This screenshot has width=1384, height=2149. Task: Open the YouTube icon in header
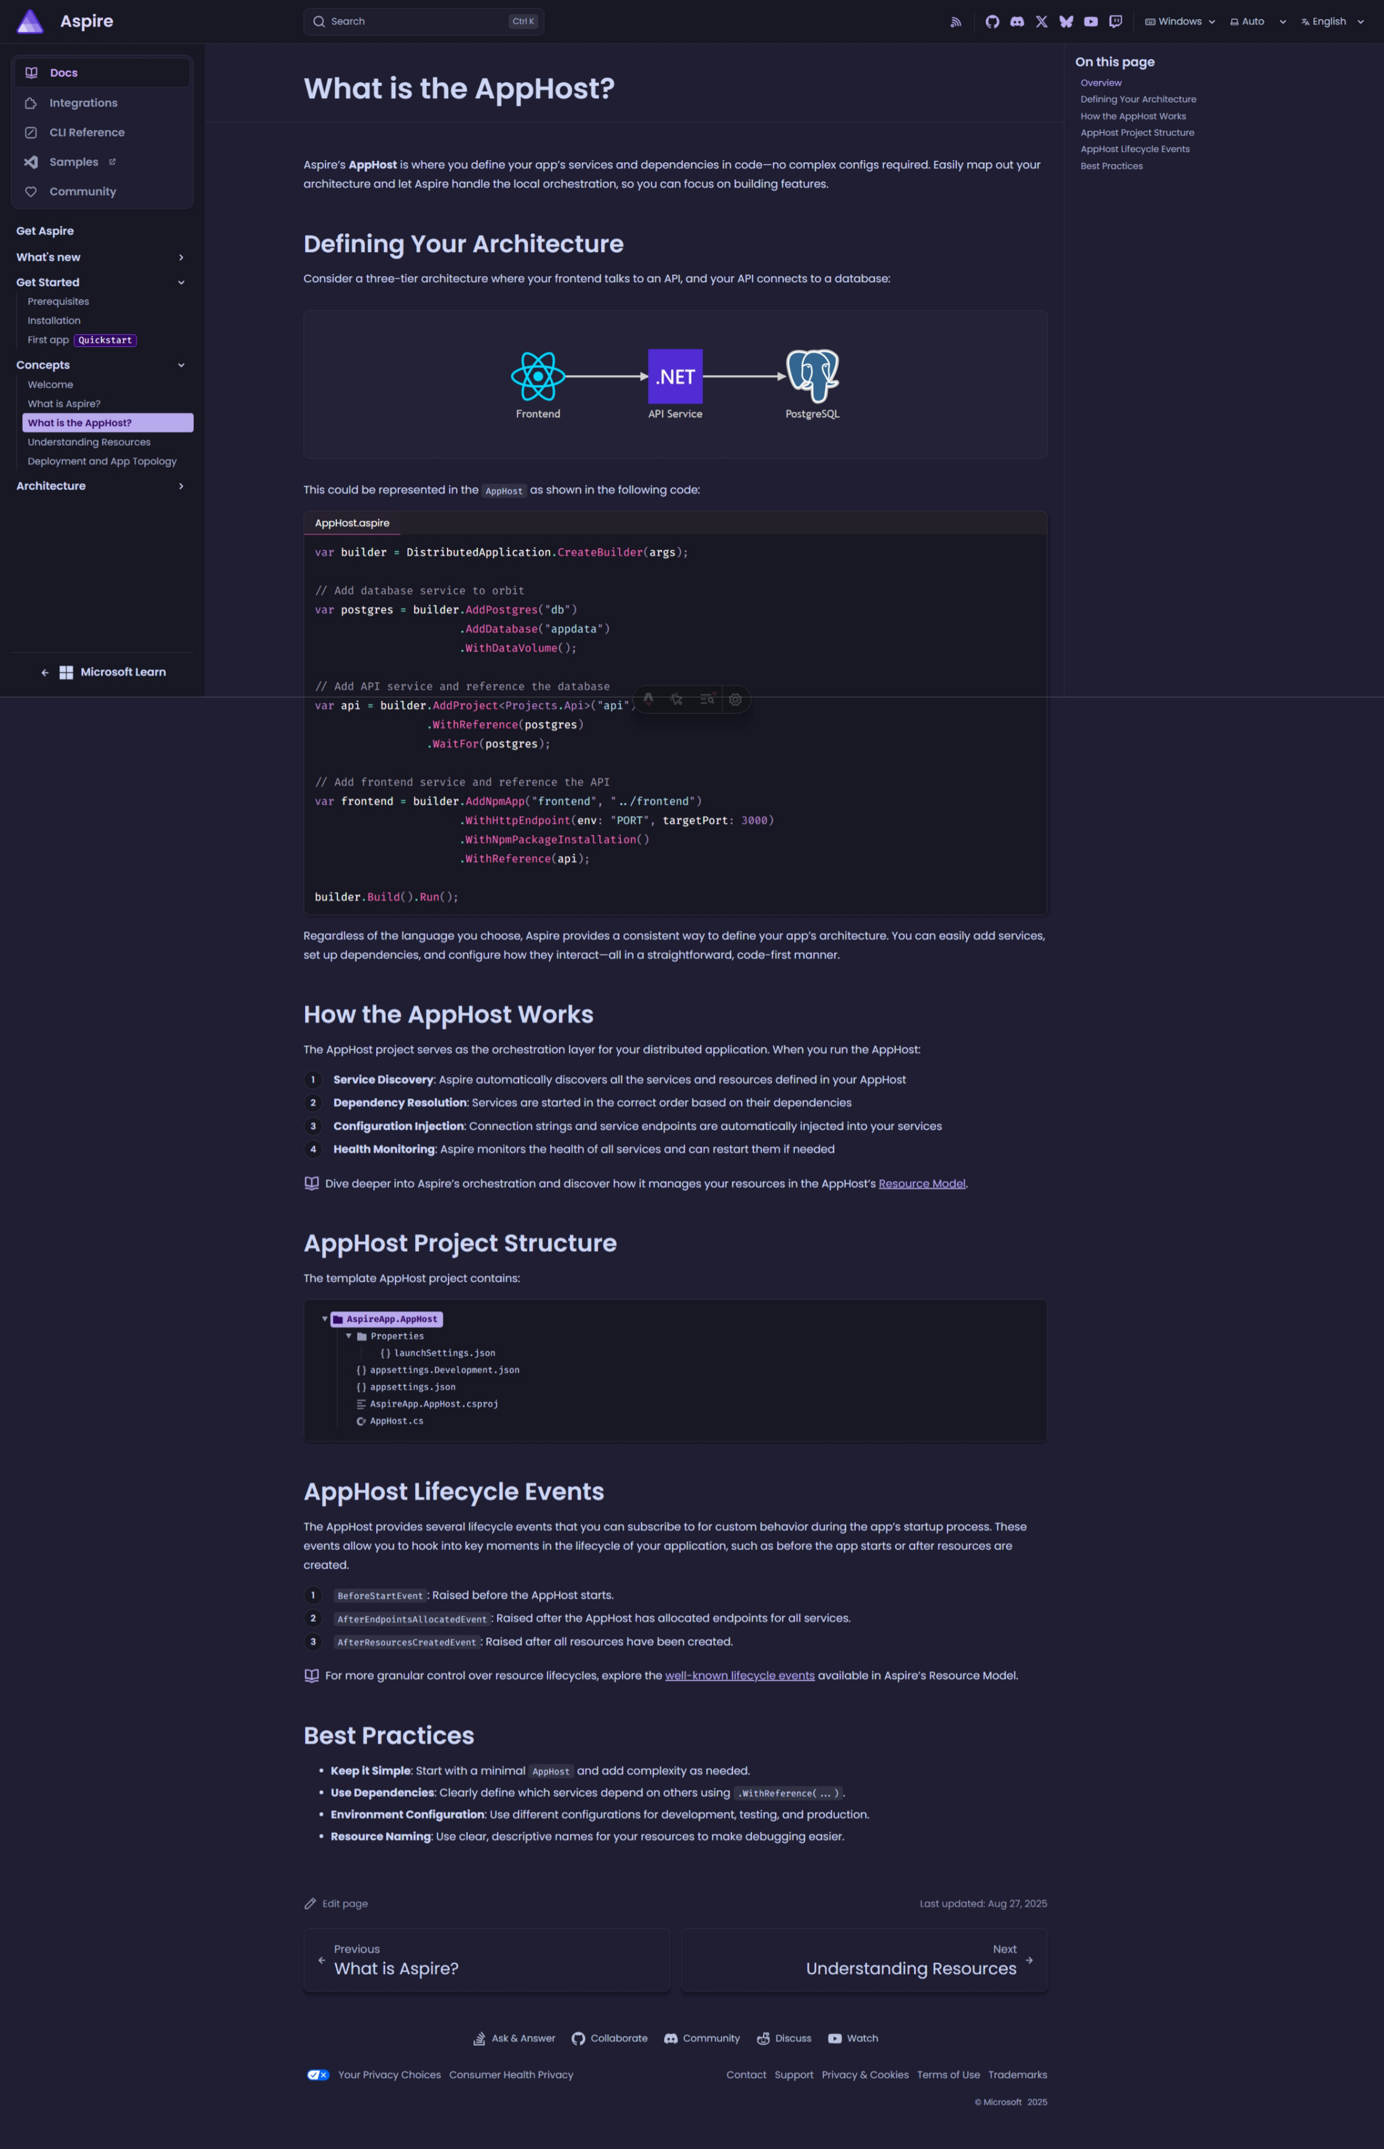click(x=1090, y=22)
